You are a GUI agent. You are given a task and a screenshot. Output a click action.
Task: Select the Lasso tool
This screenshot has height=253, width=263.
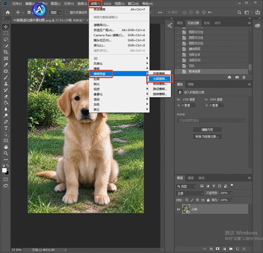pos(6,39)
